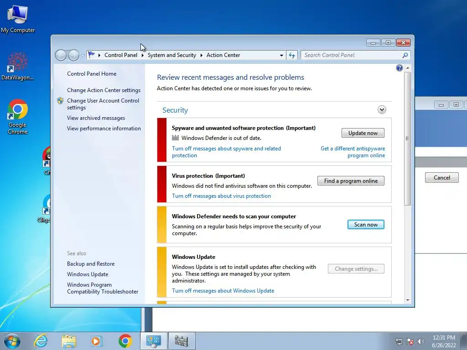Open View archived messages
The height and width of the screenshot is (350, 467).
click(x=96, y=118)
